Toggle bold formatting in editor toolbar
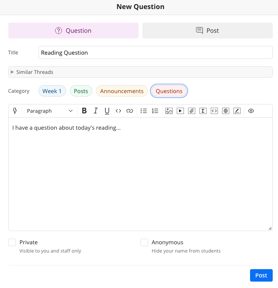The image size is (278, 288). [x=84, y=111]
